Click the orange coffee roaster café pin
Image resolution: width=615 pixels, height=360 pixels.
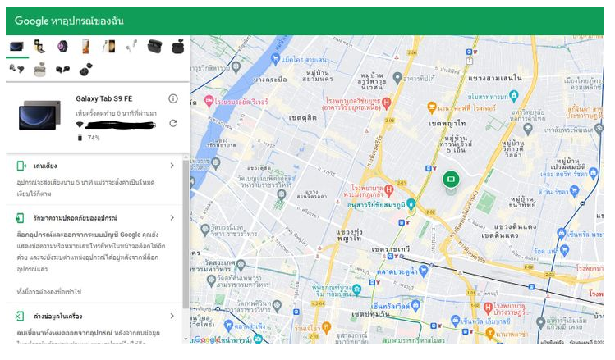[432, 107]
